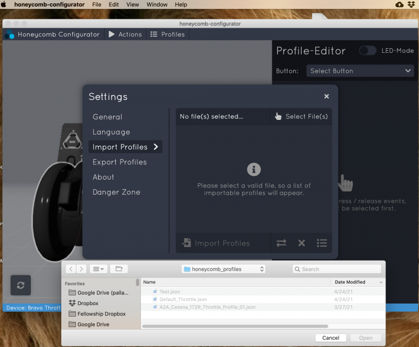Select Default_Throttle.json in the file list
419x347 pixels.
(263, 299)
